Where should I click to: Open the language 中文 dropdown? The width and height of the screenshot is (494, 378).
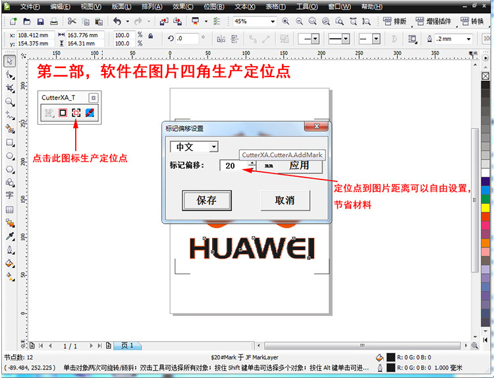click(x=214, y=146)
